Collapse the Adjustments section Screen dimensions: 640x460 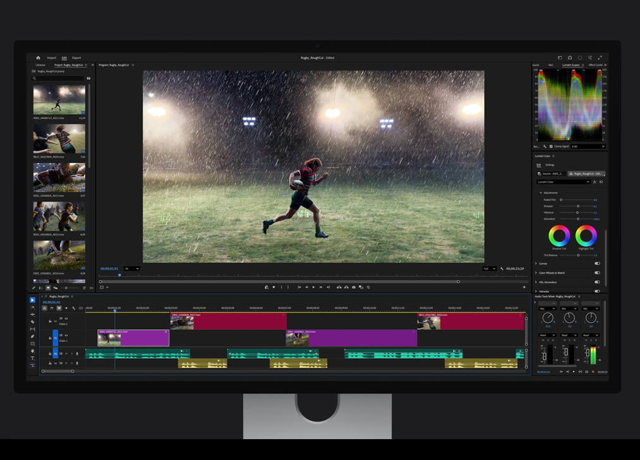(x=541, y=193)
